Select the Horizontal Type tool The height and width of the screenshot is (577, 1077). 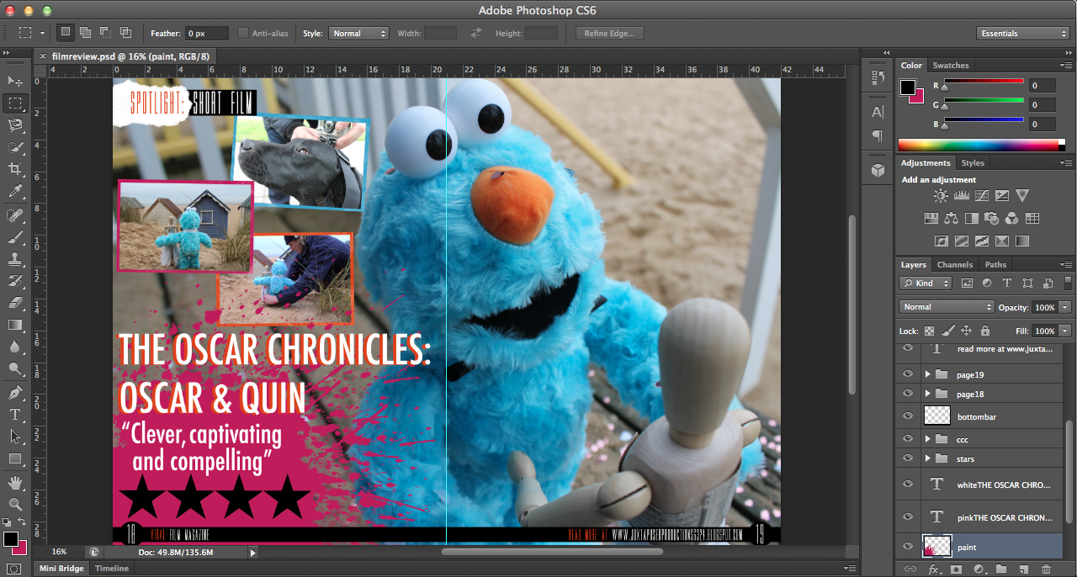pyautogui.click(x=15, y=415)
